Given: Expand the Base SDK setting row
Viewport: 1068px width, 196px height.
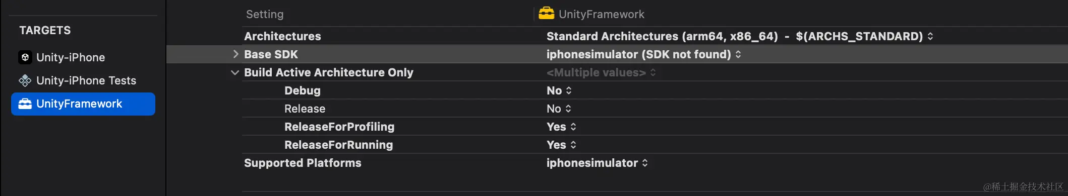Looking at the screenshot, I should [x=235, y=54].
